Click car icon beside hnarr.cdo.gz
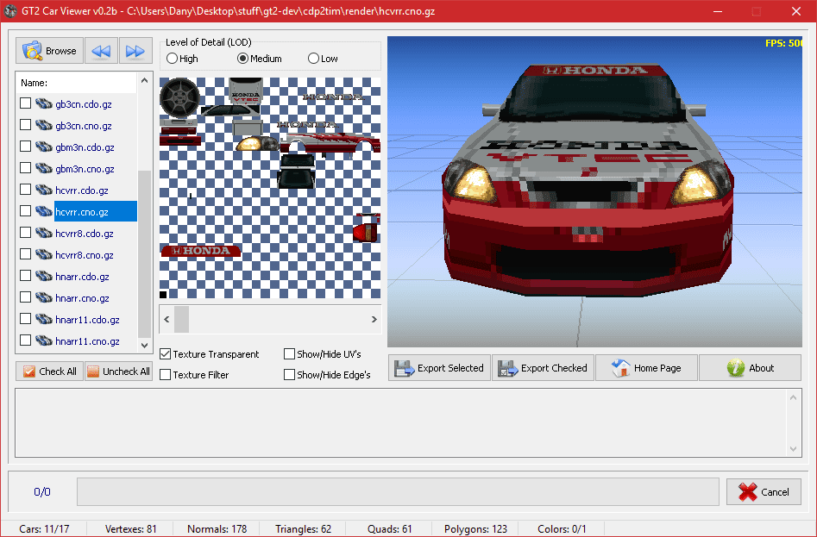817x537 pixels. 44,276
